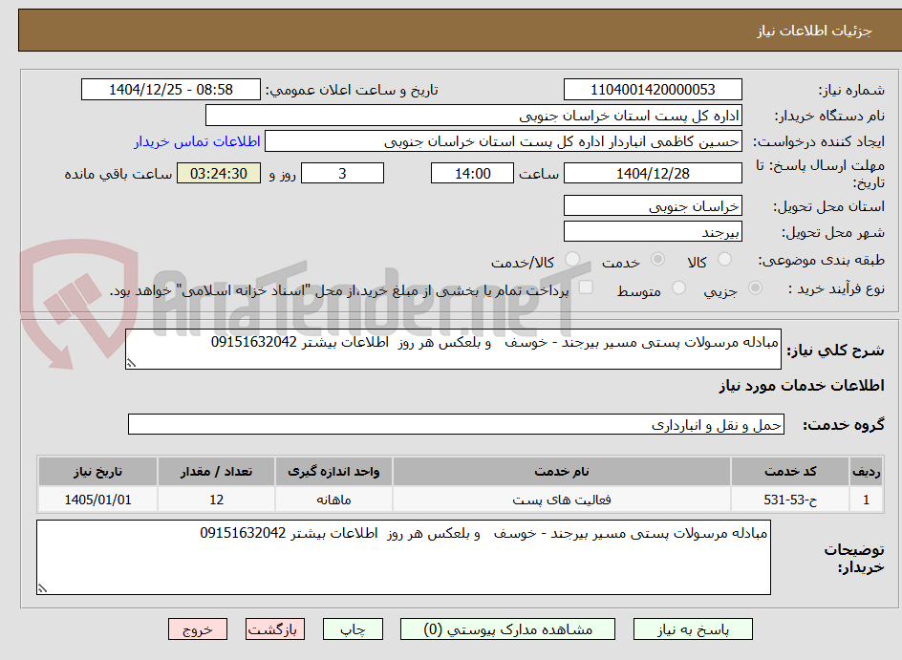Click the پاسخ به نیاز button
The height and width of the screenshot is (660, 902).
tap(693, 628)
